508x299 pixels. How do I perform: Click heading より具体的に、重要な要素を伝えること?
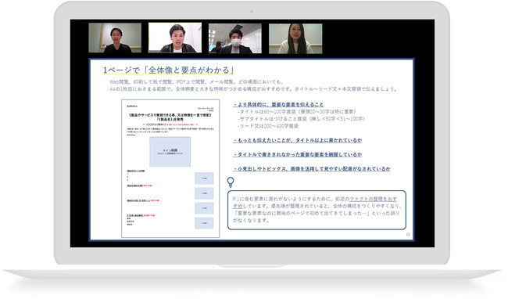279,104
